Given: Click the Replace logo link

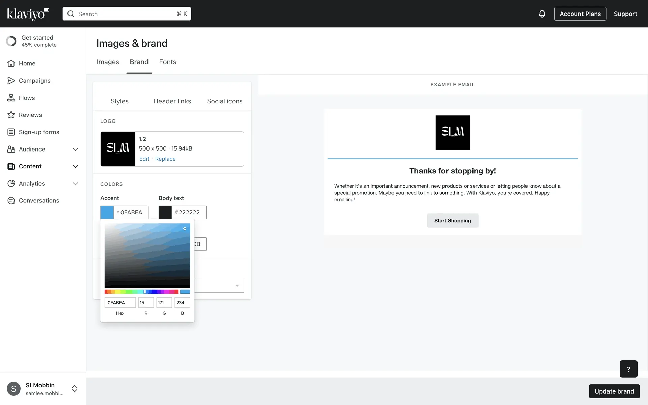Looking at the screenshot, I should pos(165,159).
